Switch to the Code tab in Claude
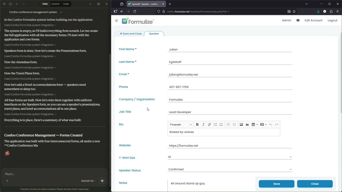Screen dimensions: 342x192 click(x=66, y=4)
